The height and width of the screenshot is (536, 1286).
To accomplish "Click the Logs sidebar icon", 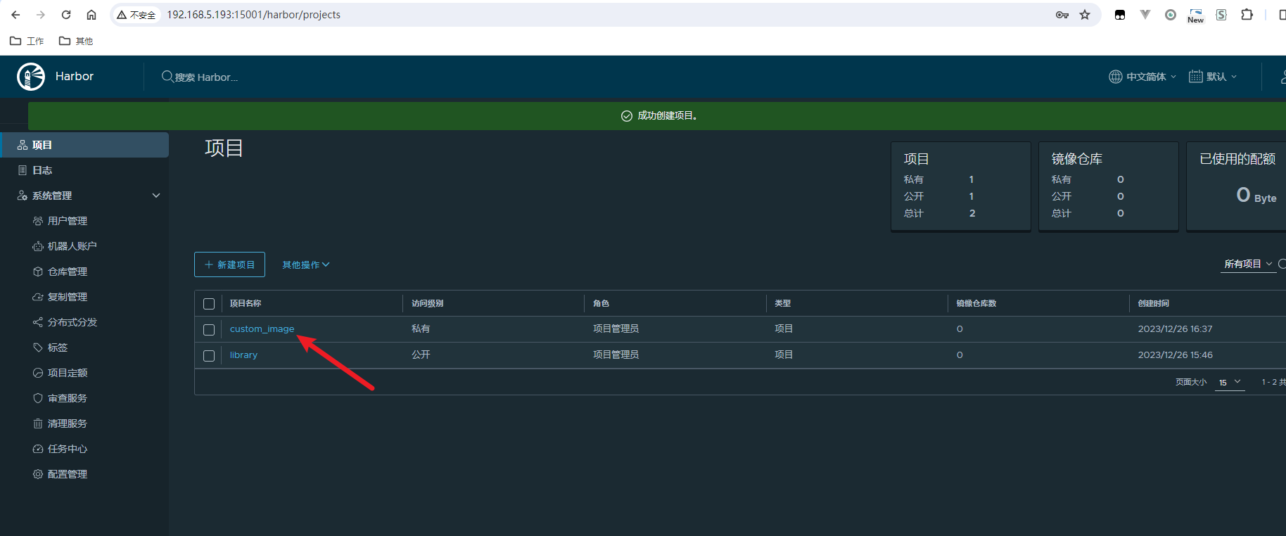I will click(x=23, y=170).
